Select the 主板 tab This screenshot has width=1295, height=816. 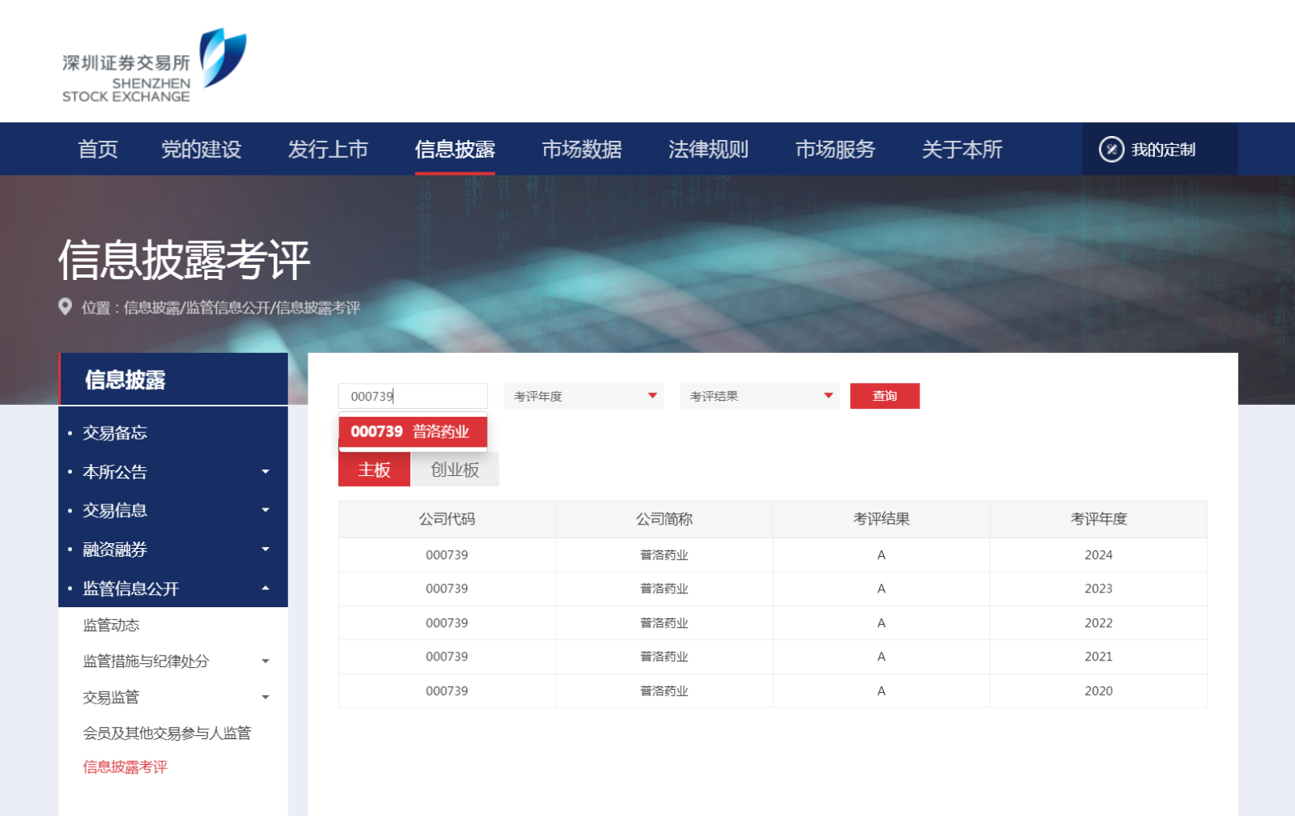(x=374, y=469)
